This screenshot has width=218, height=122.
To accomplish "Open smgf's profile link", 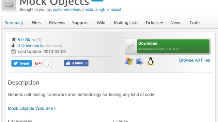I will [99, 9].
